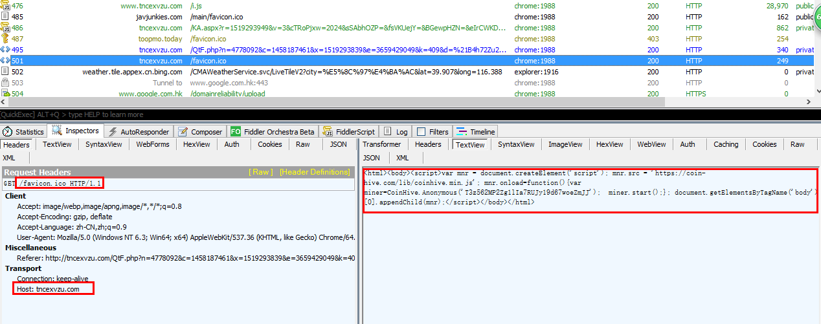
Task: Click the lock icon of tunnel session 503
Action: tap(5, 83)
